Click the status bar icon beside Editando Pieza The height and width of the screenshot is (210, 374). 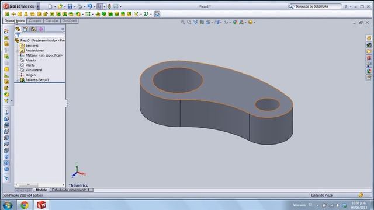click(361, 195)
